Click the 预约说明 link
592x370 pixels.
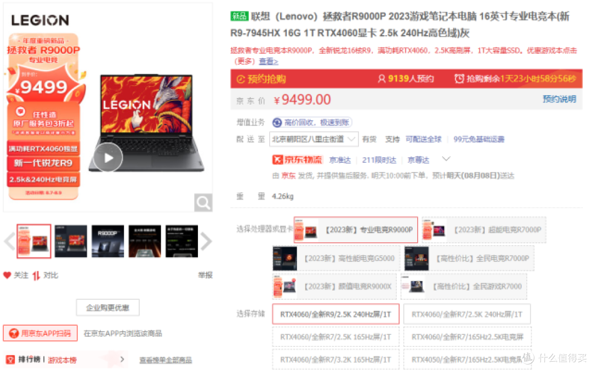coord(559,99)
